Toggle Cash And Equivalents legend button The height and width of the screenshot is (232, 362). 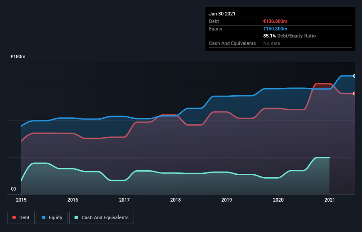(x=101, y=218)
